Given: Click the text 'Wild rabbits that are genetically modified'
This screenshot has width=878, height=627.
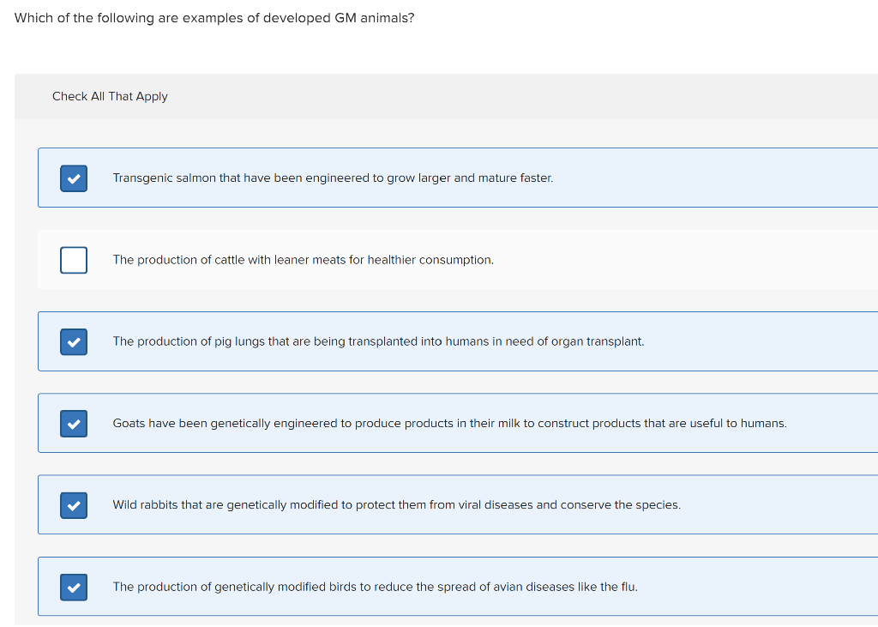Looking at the screenshot, I should 226,505.
